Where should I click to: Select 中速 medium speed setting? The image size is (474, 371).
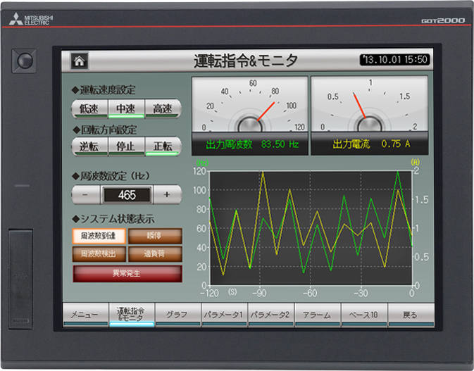click(126, 108)
